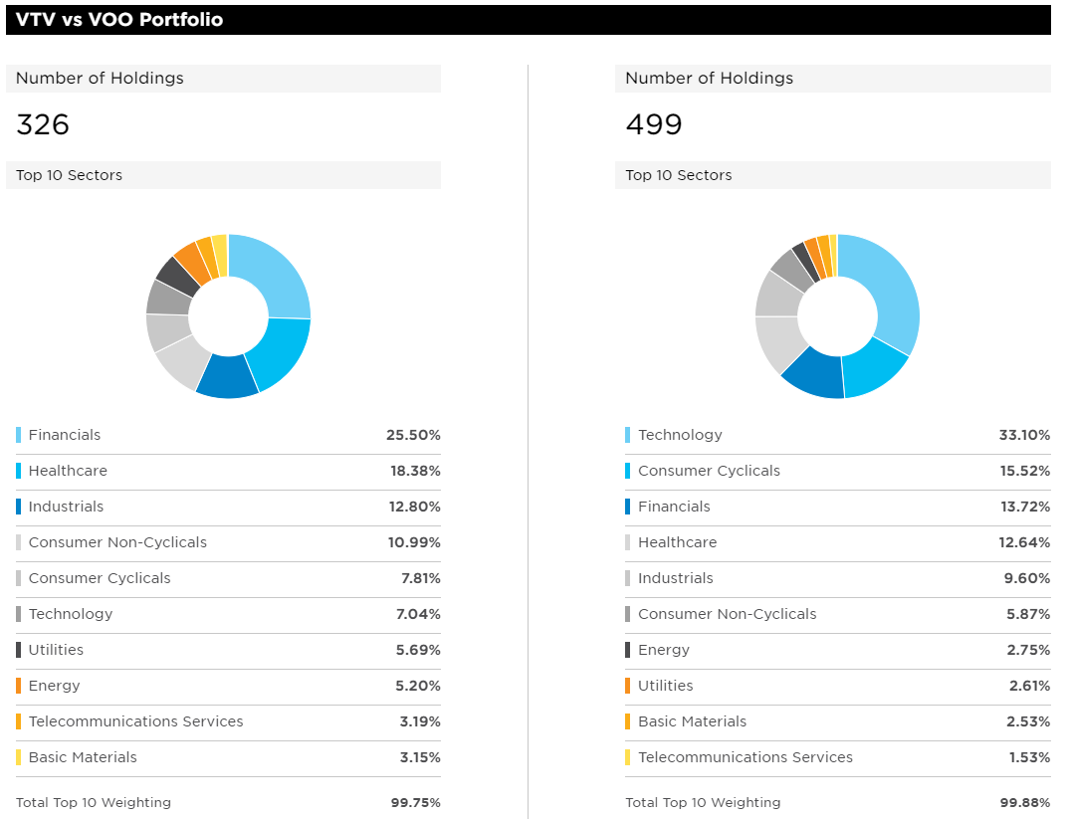Select Industrials in the VOO sector list
1068x819 pixels.
[676, 578]
